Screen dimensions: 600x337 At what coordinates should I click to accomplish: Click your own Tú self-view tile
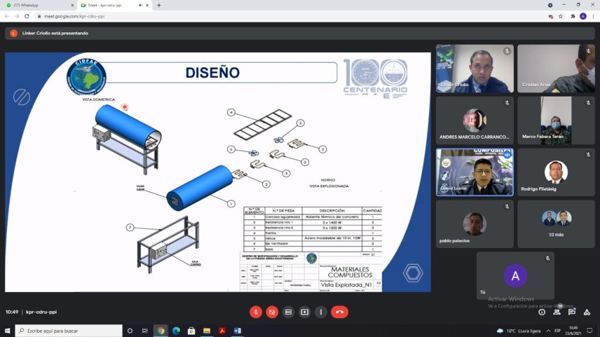point(516,276)
